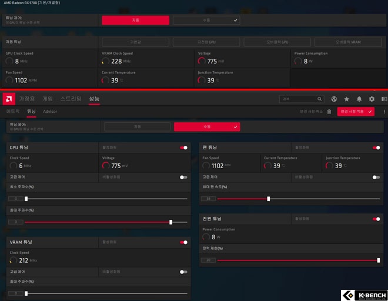Click the VRAM 최대 주파수(%) slider handle

[x=26, y=293]
